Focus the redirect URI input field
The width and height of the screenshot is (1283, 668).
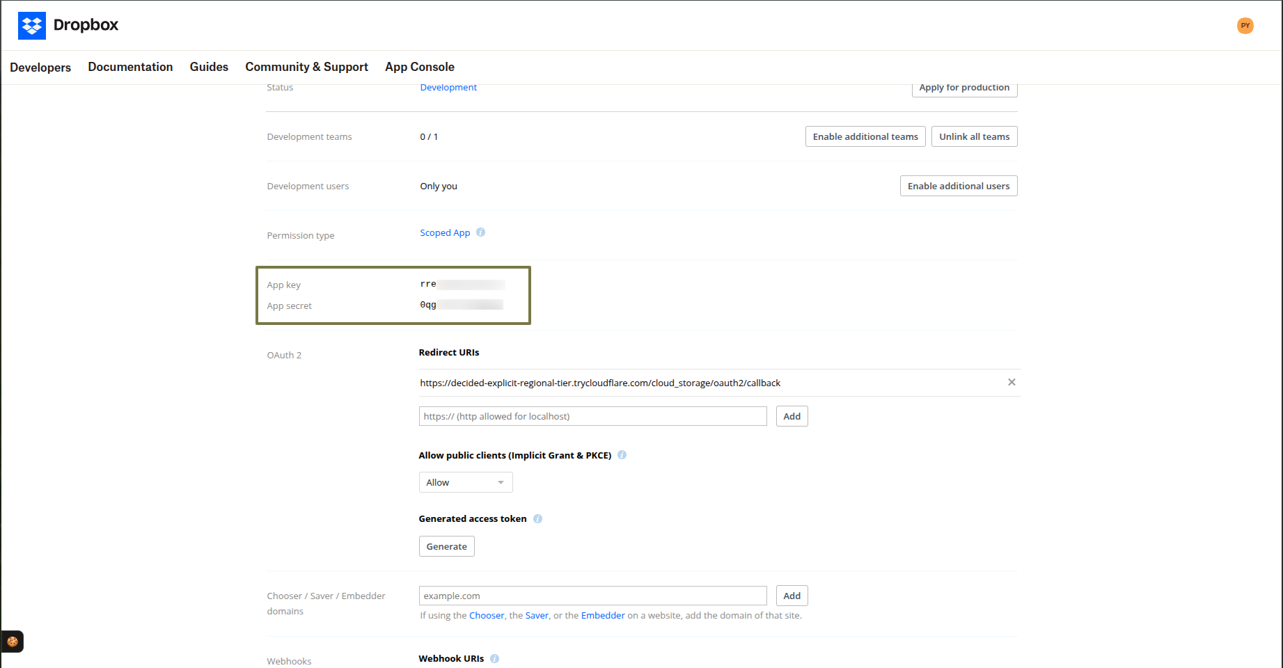pyautogui.click(x=593, y=416)
